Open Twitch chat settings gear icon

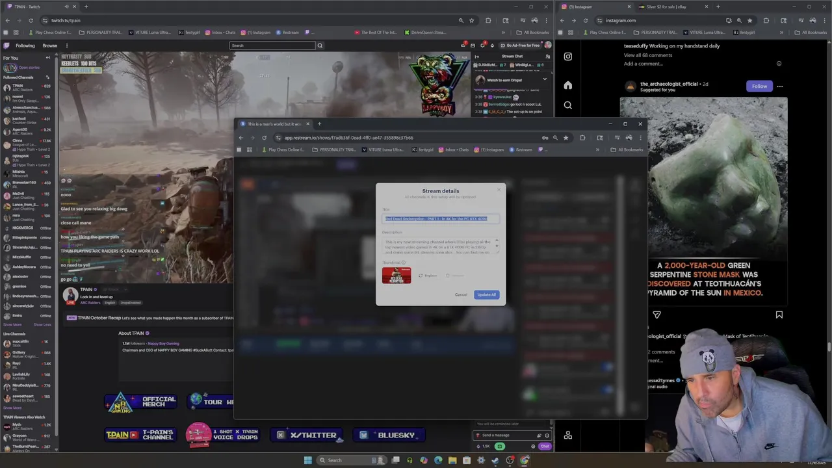533,447
